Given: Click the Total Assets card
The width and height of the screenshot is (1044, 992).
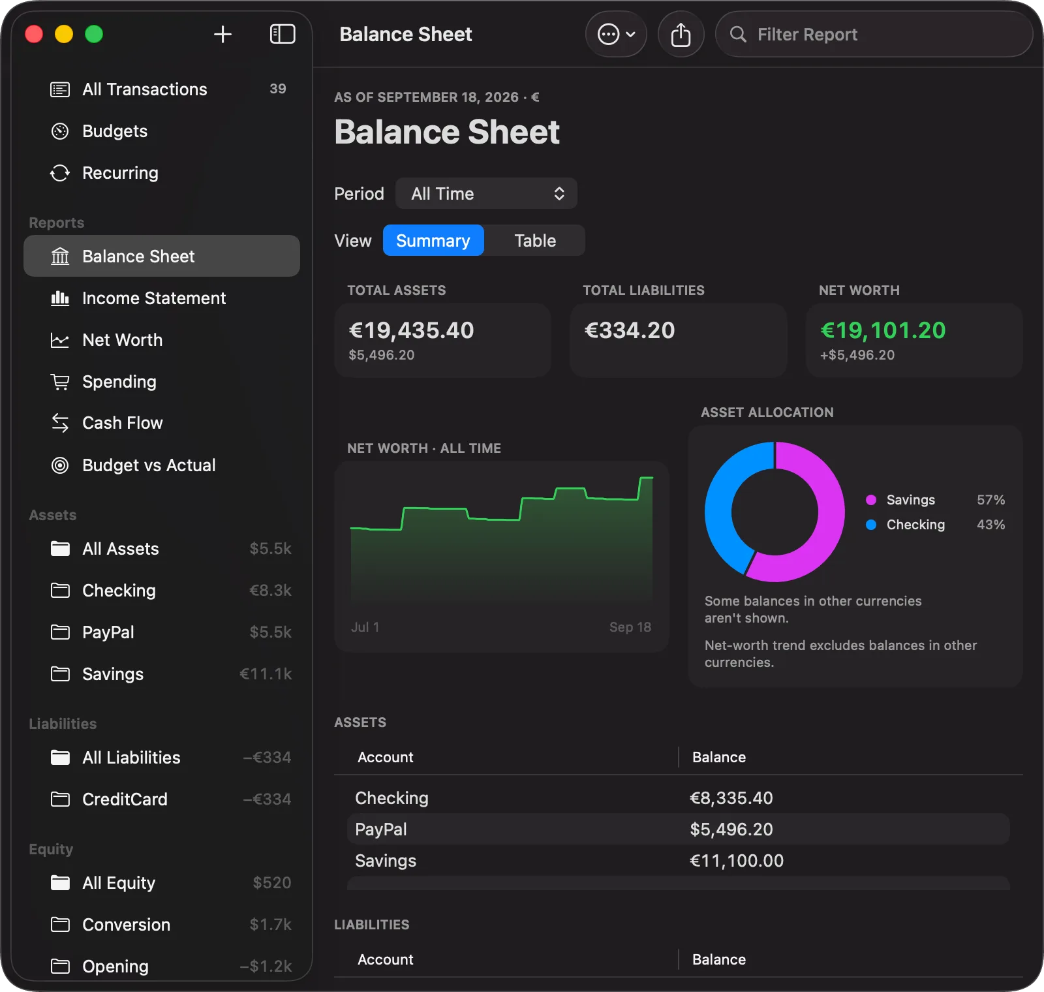Looking at the screenshot, I should (442, 341).
